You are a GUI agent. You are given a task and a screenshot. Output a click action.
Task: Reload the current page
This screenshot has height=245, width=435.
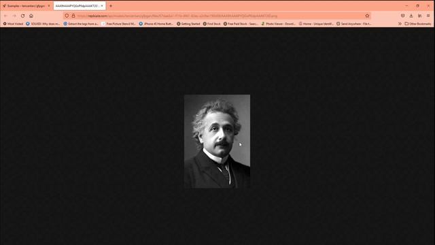click(x=22, y=16)
